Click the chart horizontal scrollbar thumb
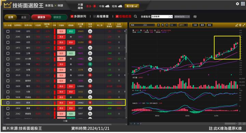This screenshot has height=133, width=246. click(x=230, y=123)
